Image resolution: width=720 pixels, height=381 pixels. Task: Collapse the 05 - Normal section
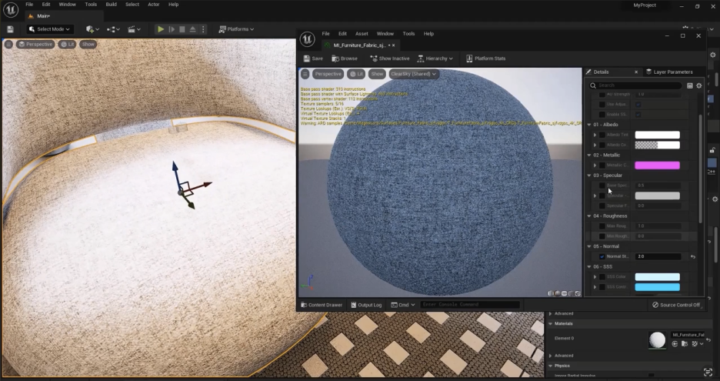point(589,246)
